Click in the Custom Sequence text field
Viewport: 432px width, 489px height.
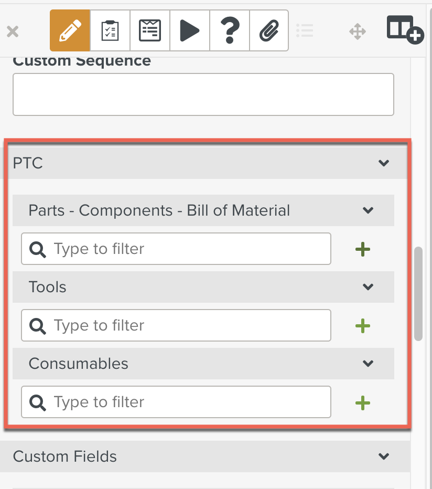click(203, 94)
